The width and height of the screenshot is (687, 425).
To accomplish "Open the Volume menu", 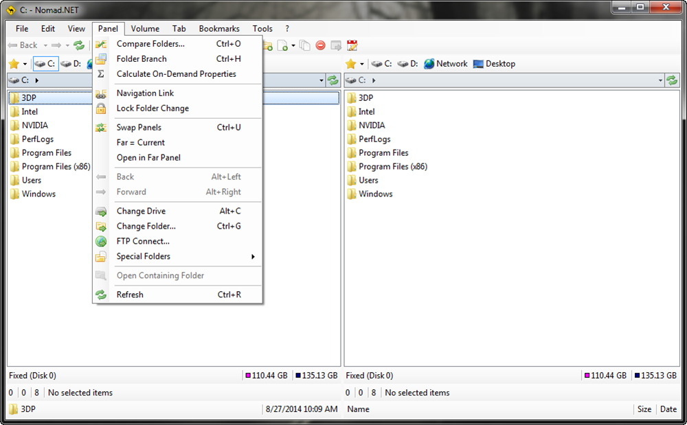I will 145,29.
